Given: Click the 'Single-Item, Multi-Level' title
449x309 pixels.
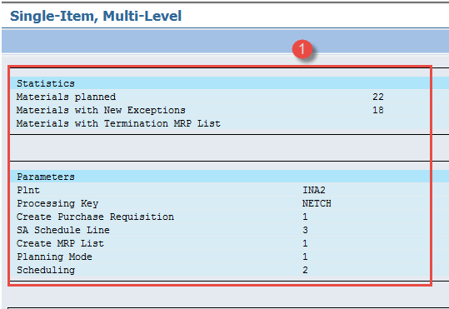Looking at the screenshot, I should pyautogui.click(x=96, y=16).
